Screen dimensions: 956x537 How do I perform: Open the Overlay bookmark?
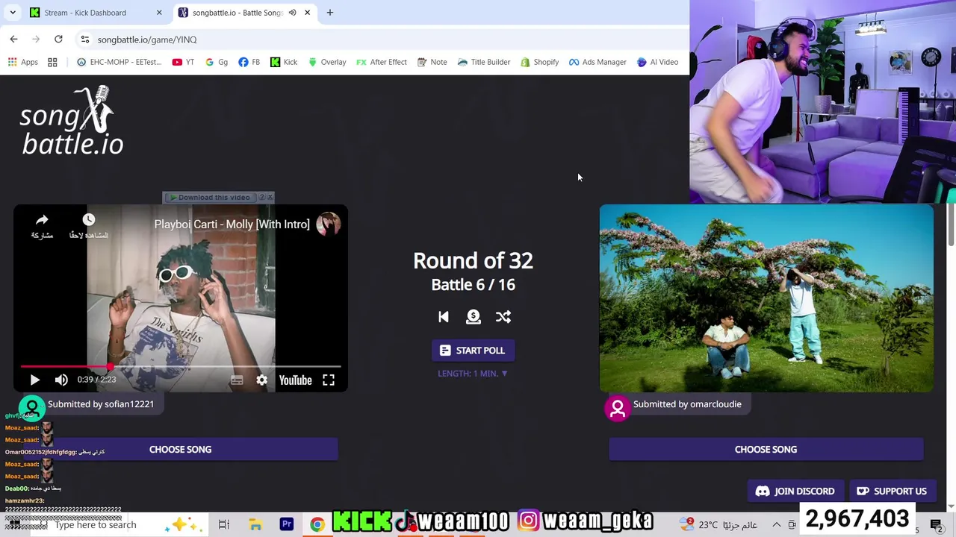click(x=327, y=62)
